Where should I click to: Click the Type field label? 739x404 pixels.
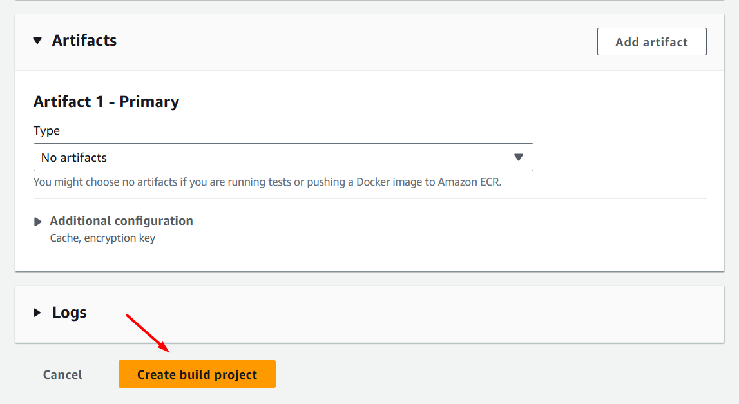(46, 131)
